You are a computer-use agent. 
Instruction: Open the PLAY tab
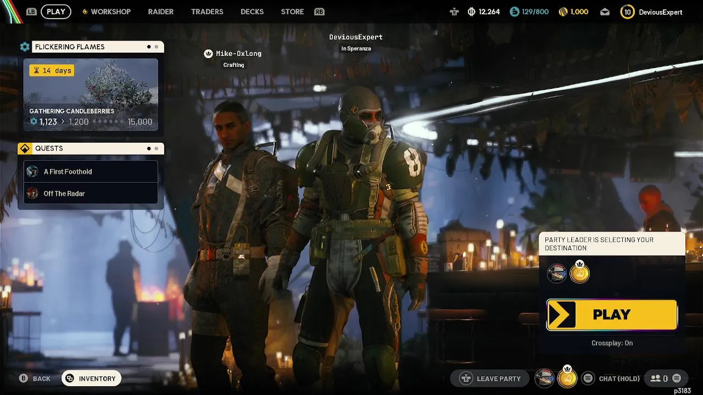click(56, 12)
